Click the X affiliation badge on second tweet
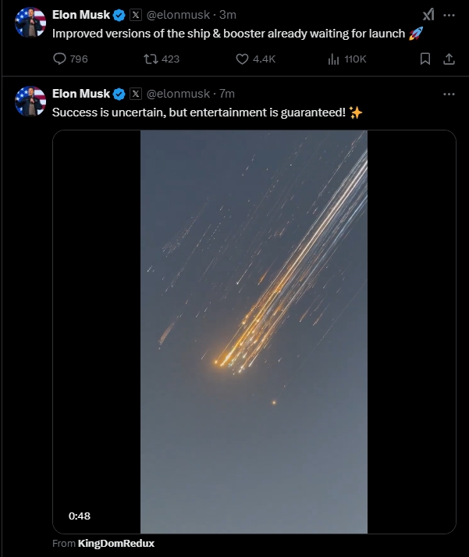This screenshot has height=557, width=469. 135,94
